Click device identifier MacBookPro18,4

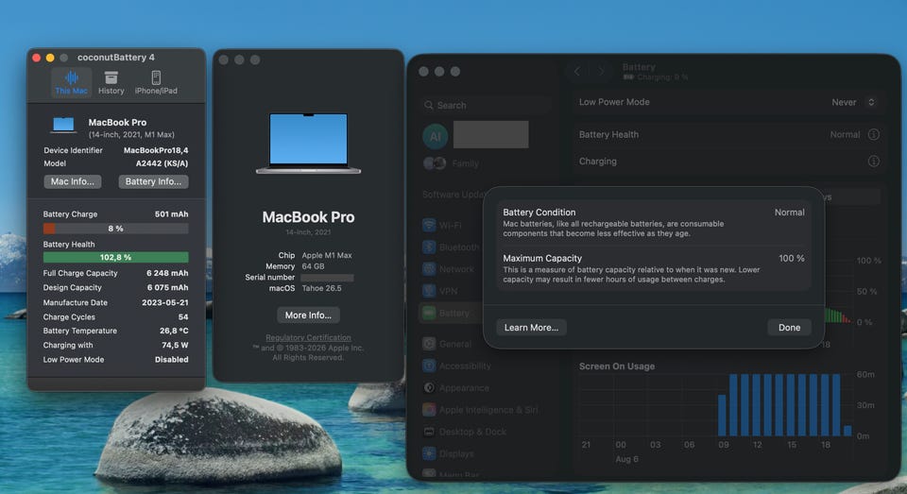coord(156,150)
